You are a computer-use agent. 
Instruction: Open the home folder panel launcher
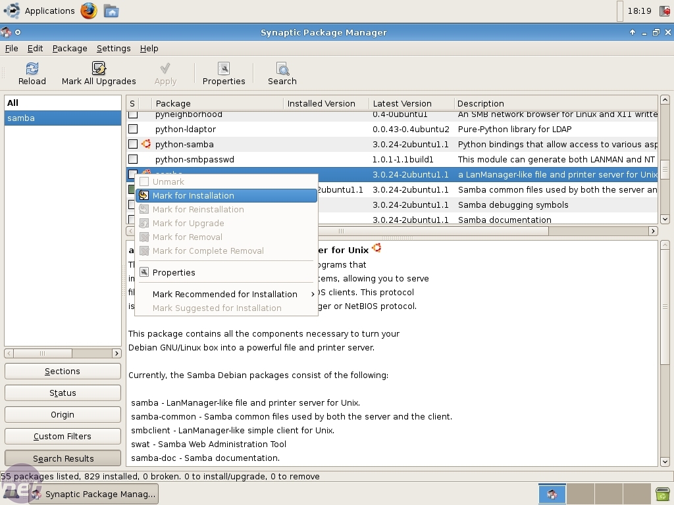(x=111, y=11)
